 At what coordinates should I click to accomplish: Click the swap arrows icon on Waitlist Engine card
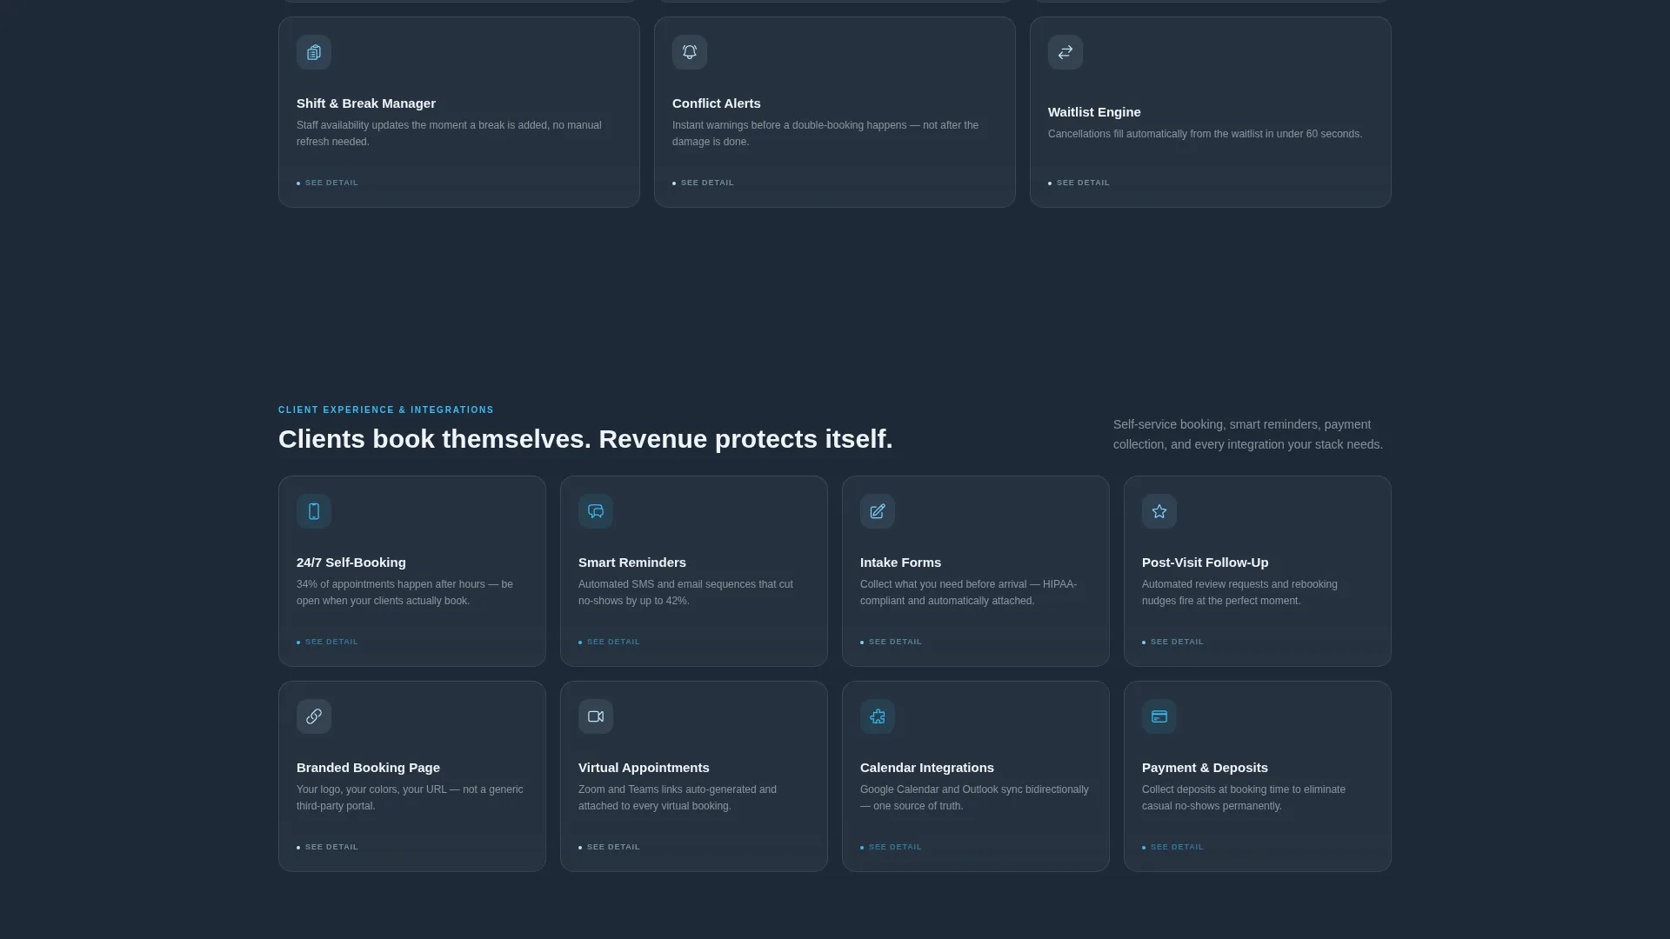click(1065, 52)
